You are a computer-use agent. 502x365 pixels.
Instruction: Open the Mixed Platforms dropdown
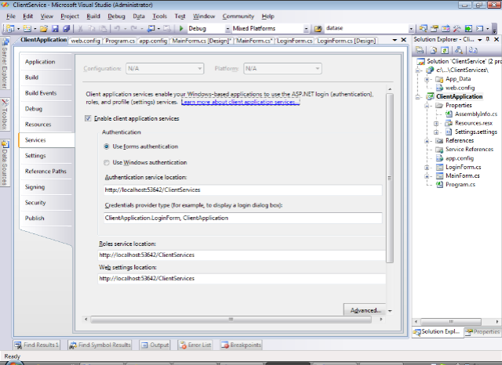(x=306, y=29)
